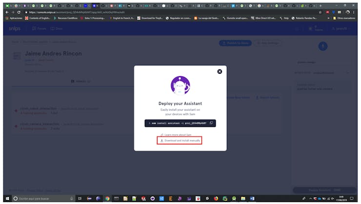Open the Learn more about Sam link
The height and width of the screenshot is (204, 361).
176,135
